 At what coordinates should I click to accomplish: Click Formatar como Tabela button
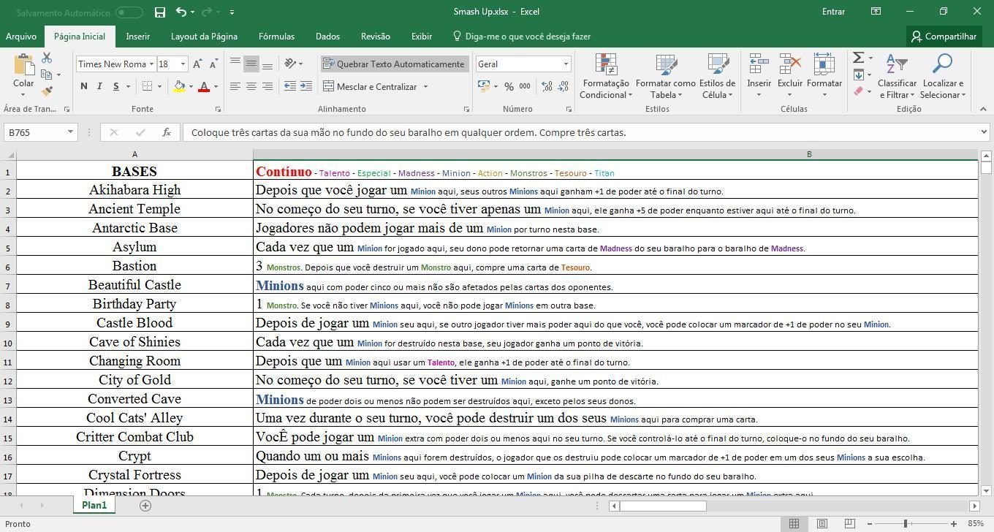tap(665, 76)
